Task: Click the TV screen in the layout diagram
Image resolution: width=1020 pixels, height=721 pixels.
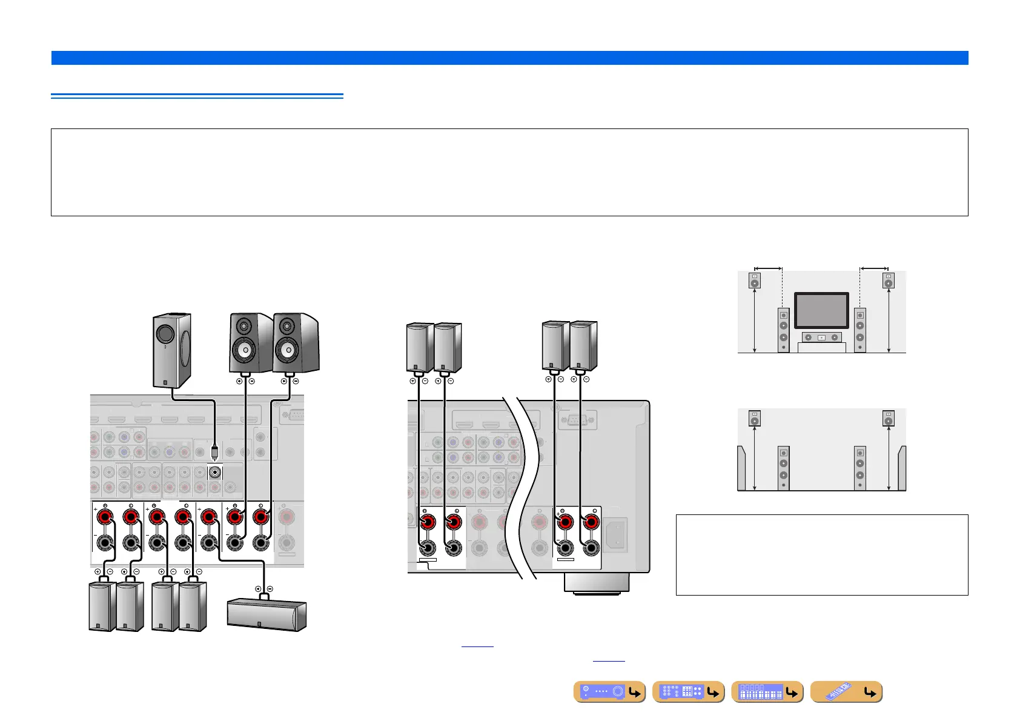Action: (x=821, y=311)
